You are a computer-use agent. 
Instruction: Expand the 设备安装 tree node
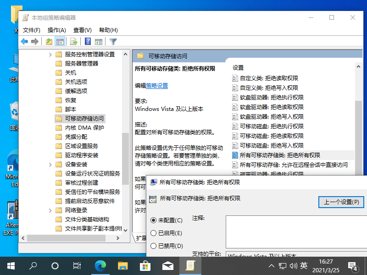(x=50, y=165)
